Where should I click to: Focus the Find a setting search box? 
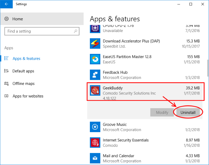coord(42,31)
